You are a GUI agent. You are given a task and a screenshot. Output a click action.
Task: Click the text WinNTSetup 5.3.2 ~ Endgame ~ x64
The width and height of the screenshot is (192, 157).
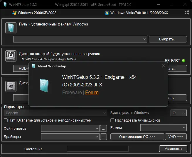pyautogui.click(x=99, y=77)
